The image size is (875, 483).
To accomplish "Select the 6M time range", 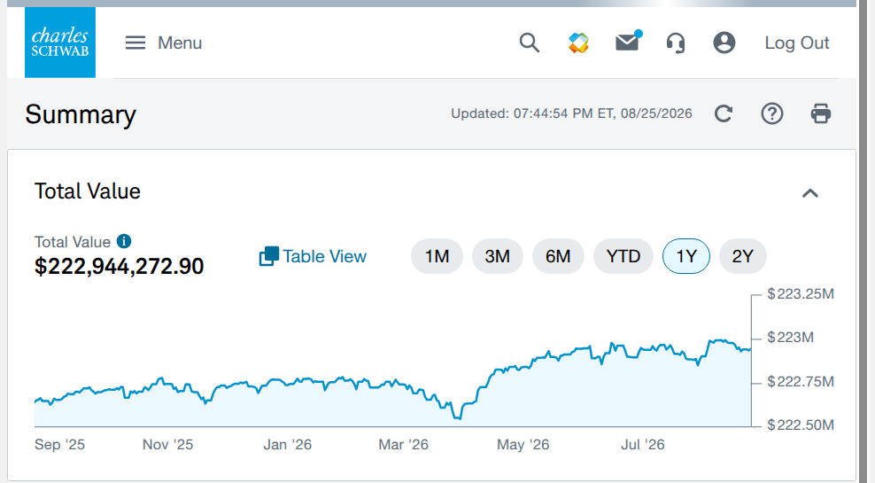I will click(558, 256).
